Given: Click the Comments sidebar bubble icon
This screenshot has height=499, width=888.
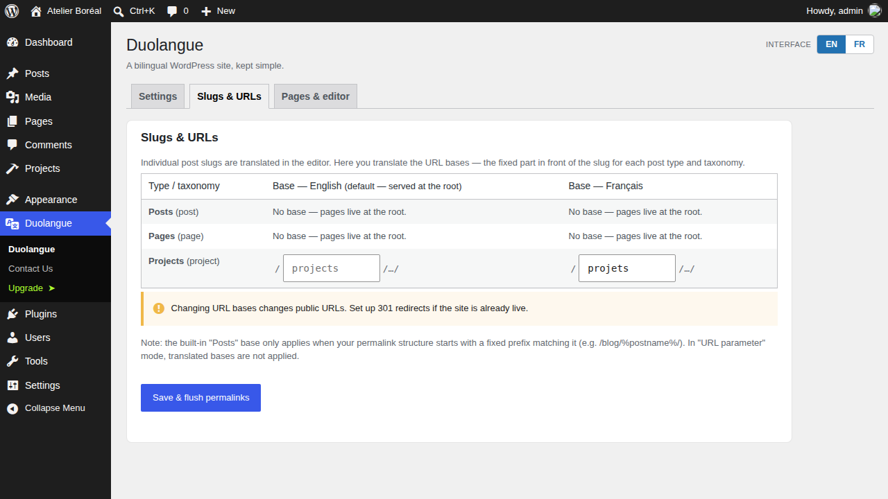Looking at the screenshot, I should [12, 145].
